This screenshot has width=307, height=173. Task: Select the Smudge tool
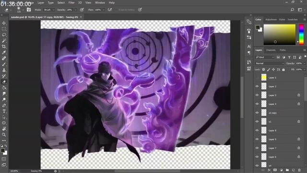pos(4,94)
